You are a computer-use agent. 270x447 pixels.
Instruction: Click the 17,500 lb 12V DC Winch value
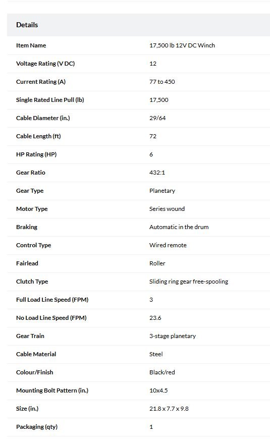(x=182, y=45)
